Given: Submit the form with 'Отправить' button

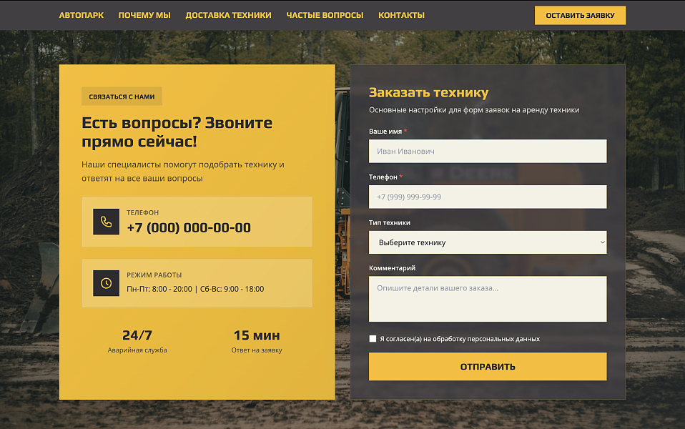Looking at the screenshot, I should tap(487, 367).
